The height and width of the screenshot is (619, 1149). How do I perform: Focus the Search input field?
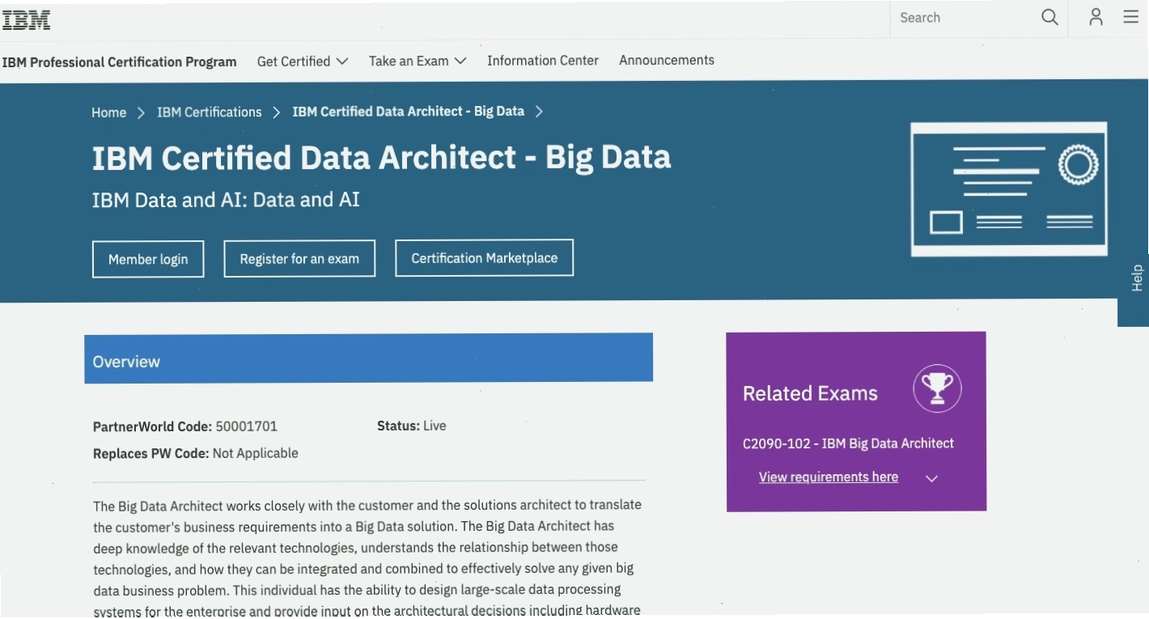(x=966, y=18)
